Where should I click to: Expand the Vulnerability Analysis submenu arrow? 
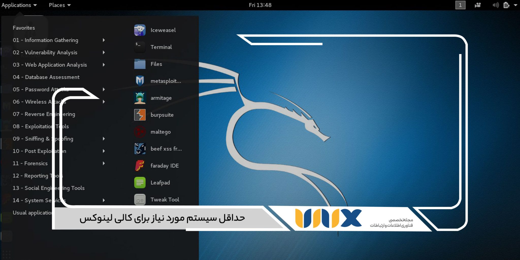click(x=104, y=53)
